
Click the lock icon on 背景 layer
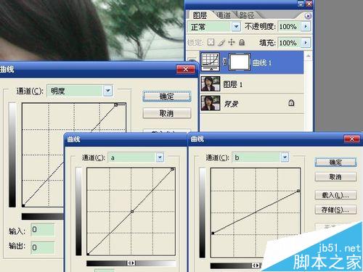[291, 103]
